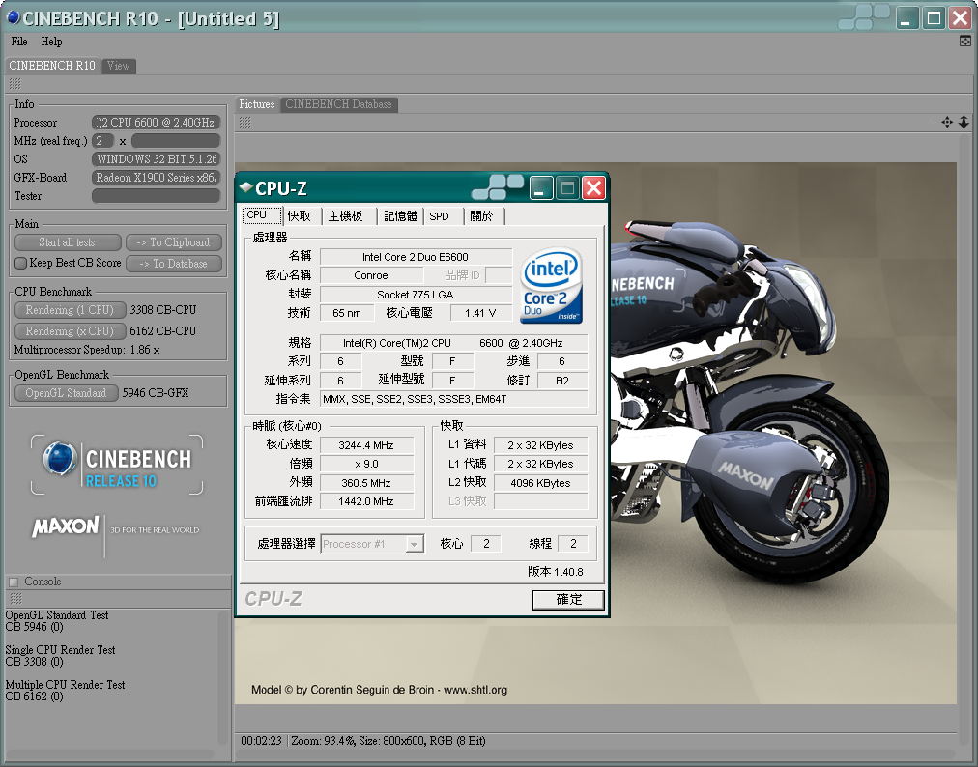Toggle the Console panel checkbox
Screen dimensions: 978x767
pyautogui.click(x=14, y=582)
